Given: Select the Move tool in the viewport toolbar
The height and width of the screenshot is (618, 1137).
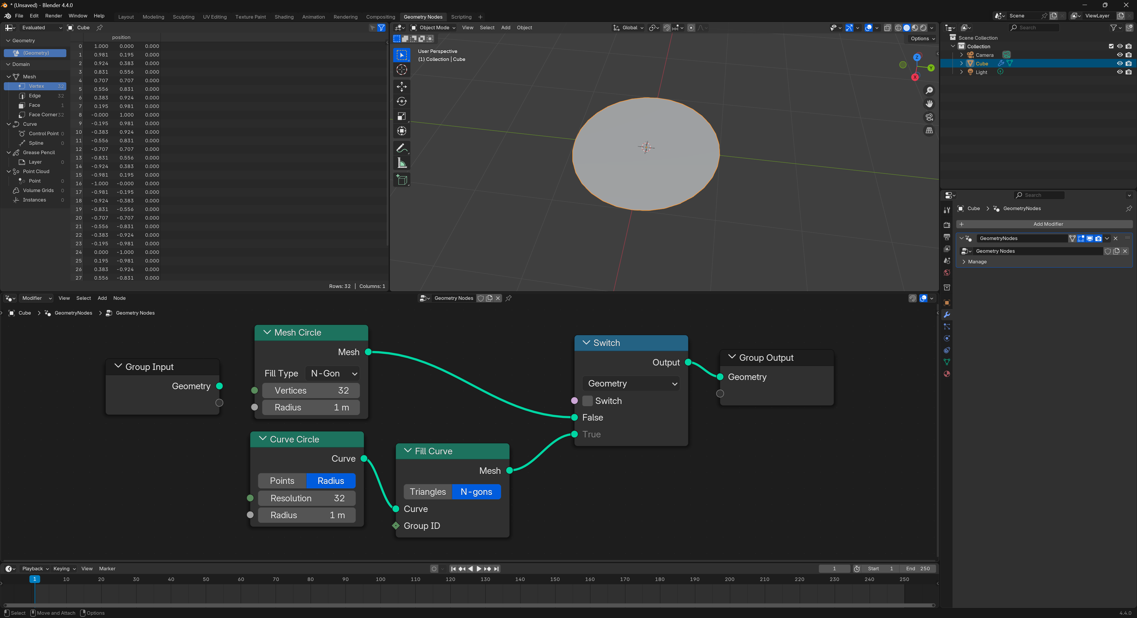Looking at the screenshot, I should 402,87.
